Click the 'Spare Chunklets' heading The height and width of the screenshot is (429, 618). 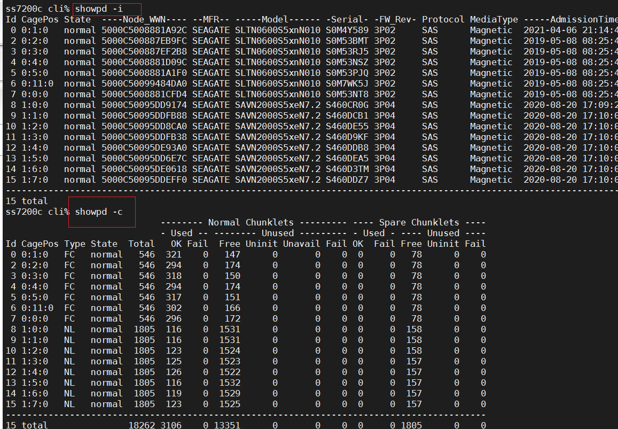coord(419,222)
